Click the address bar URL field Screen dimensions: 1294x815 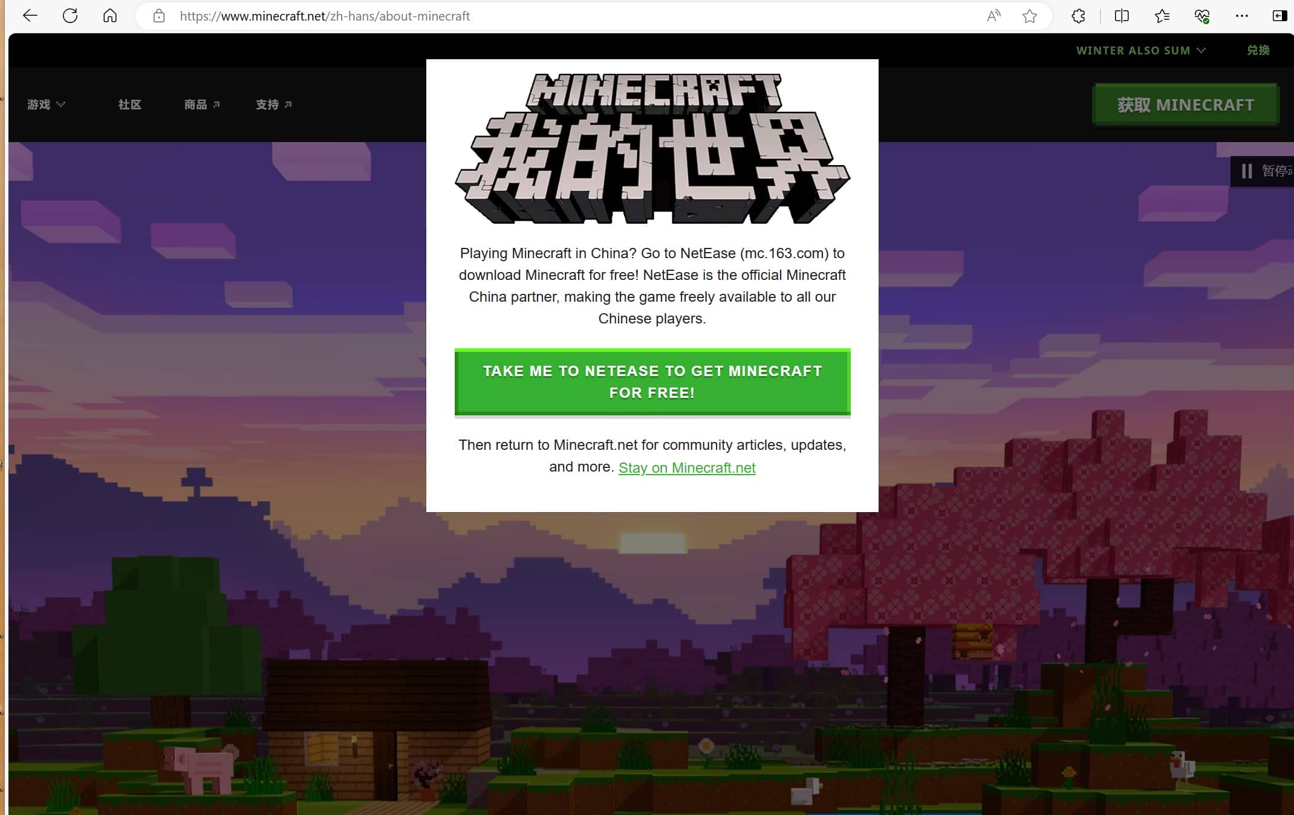544,16
